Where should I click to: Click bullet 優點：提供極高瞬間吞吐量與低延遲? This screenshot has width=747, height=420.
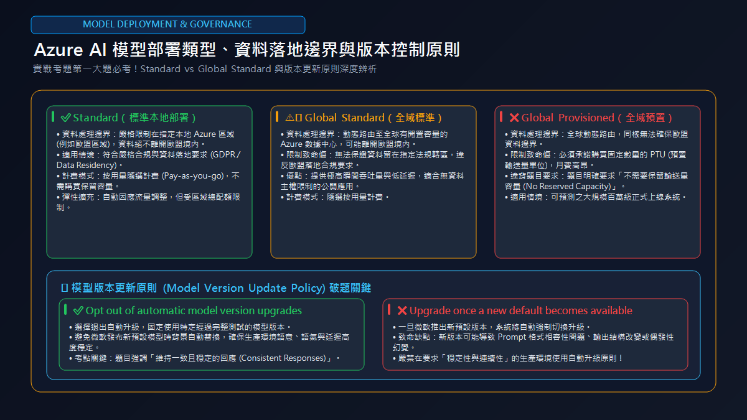[372, 180]
